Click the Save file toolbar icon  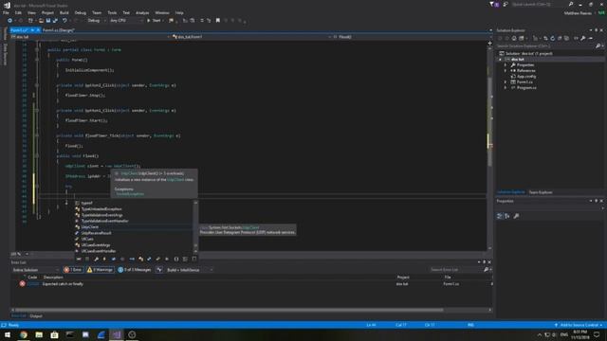(48, 21)
